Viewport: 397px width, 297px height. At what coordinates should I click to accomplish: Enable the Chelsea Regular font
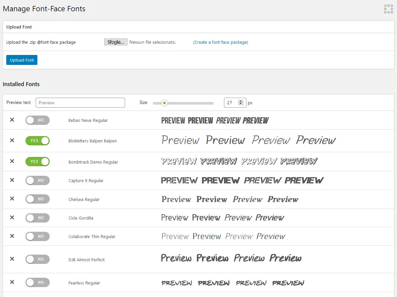pyautogui.click(x=37, y=199)
